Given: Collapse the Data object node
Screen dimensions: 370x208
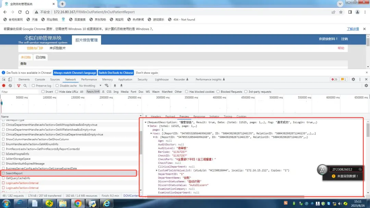Looking at the screenshot, I should tap(148, 126).
